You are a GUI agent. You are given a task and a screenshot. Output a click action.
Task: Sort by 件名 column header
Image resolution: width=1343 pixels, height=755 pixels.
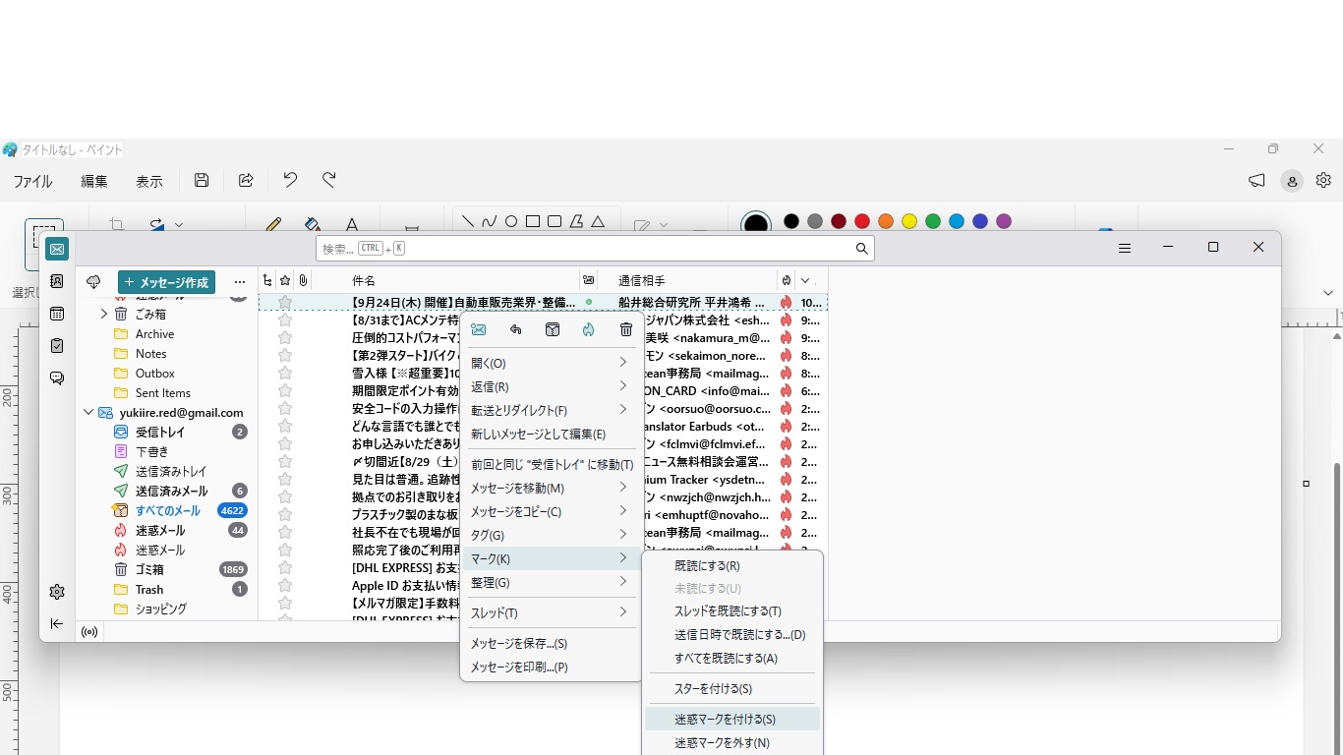[364, 281]
